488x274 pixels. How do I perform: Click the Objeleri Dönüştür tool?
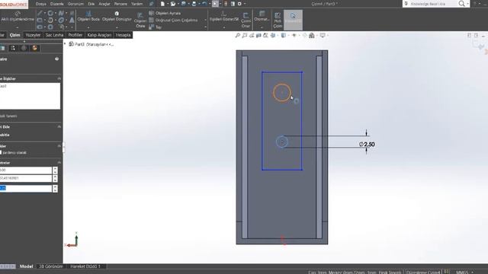coord(117,16)
